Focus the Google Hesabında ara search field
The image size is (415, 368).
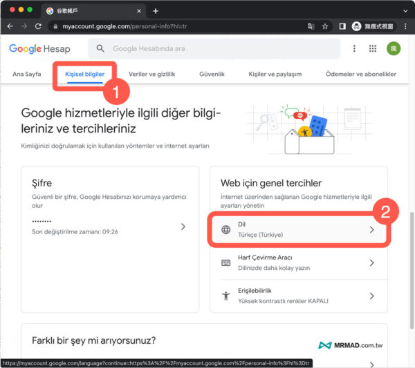214,48
